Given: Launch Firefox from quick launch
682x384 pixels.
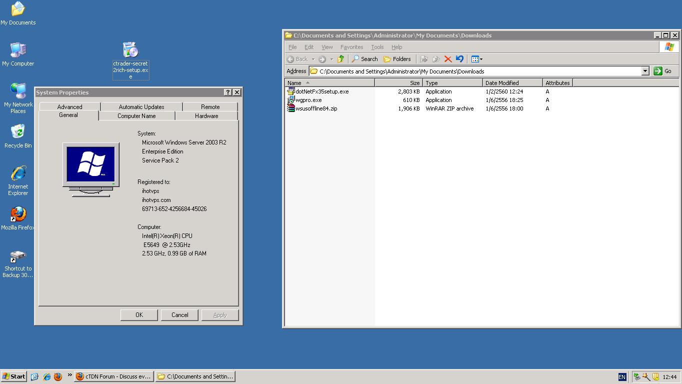Looking at the screenshot, I should click(x=58, y=376).
